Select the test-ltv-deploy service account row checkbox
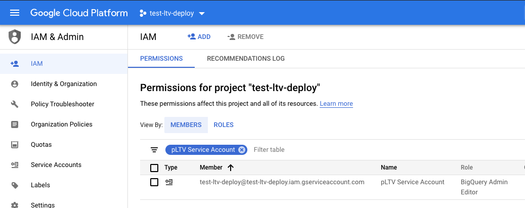The width and height of the screenshot is (525, 208). (154, 182)
